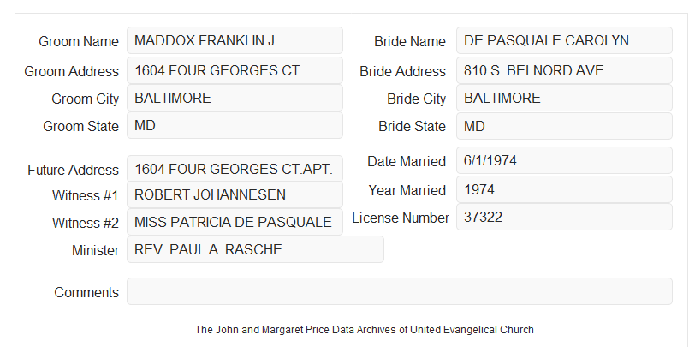Screen dimensions: 689x347
Task: Click the License Number field
Action: (564, 217)
